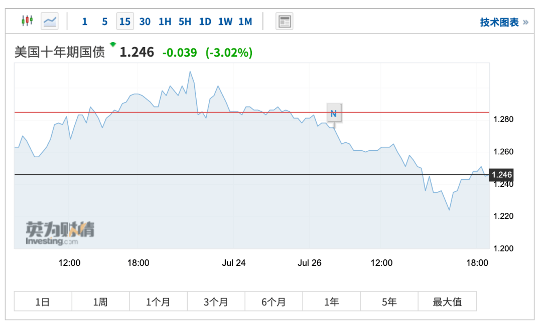Click the green indicator beside 美国十年期国债
Image resolution: width=542 pixels, height=321 pixels.
(113, 45)
